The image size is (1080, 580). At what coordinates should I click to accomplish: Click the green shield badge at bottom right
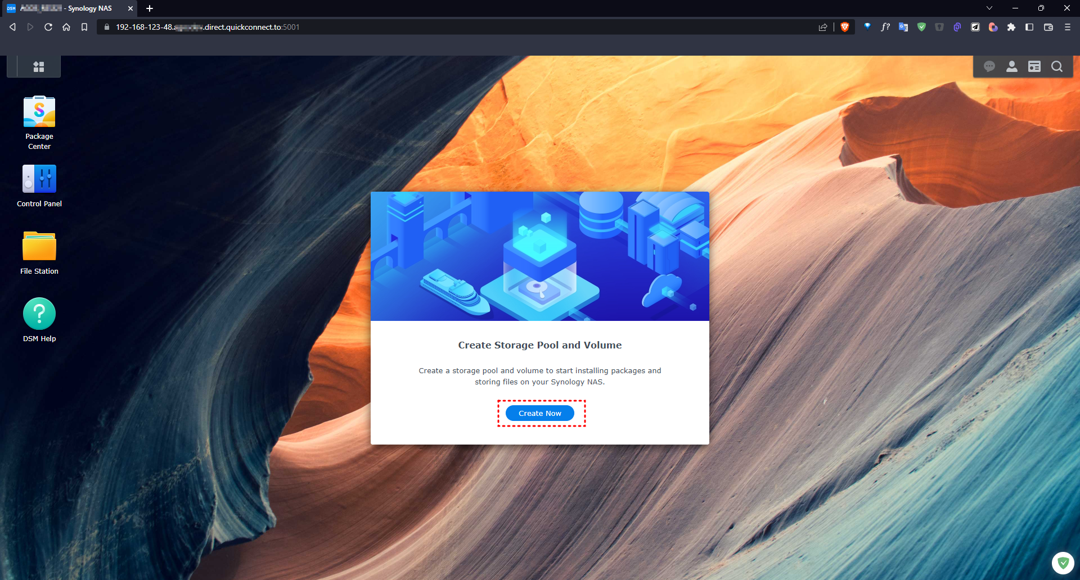click(1063, 563)
